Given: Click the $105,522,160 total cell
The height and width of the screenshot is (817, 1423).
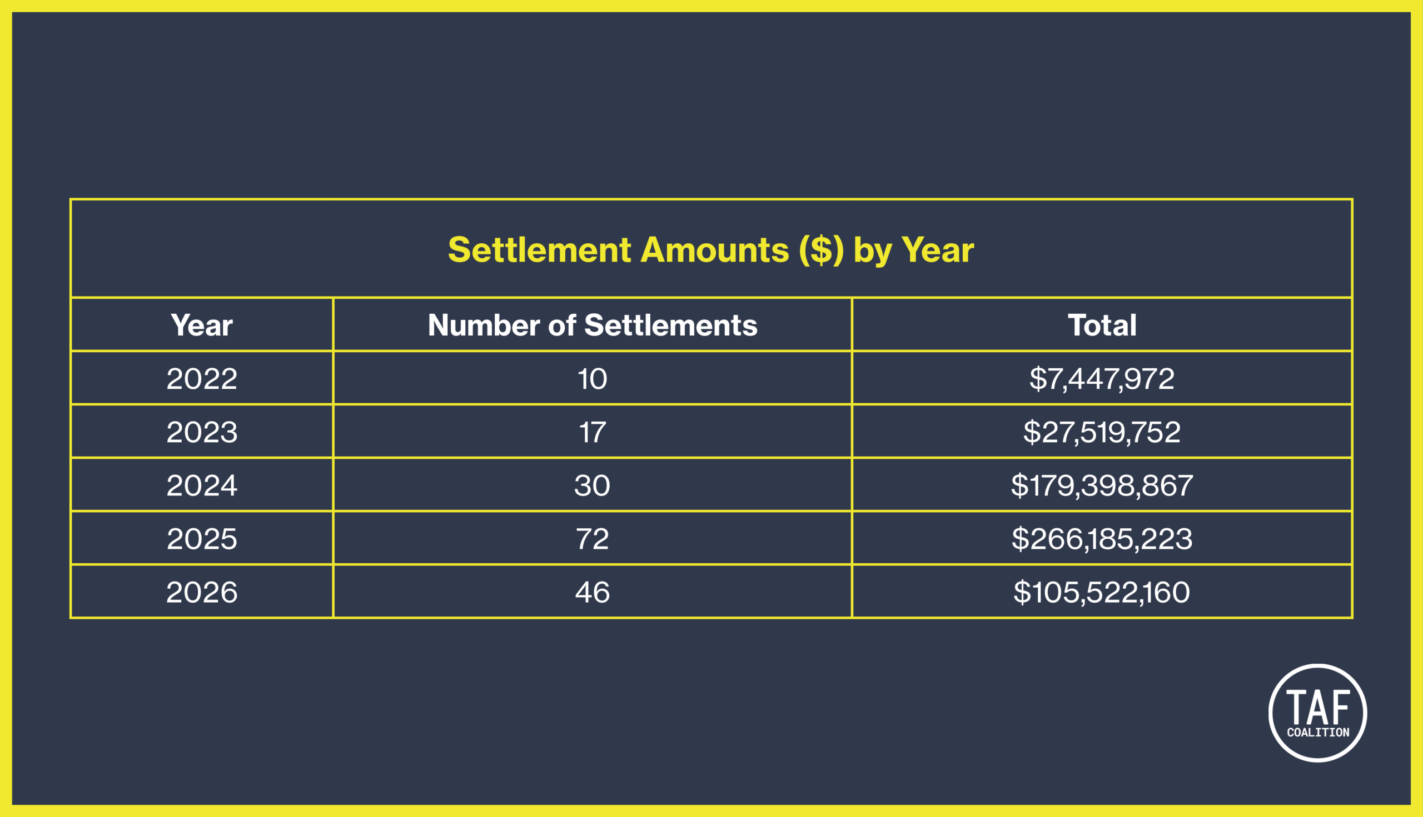Looking at the screenshot, I should 1102,592.
